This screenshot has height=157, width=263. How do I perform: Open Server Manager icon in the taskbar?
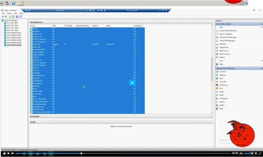pos(7,3)
